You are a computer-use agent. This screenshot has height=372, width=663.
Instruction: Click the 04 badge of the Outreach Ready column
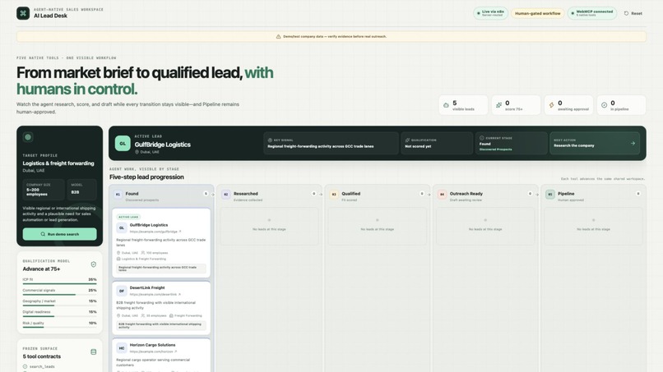pyautogui.click(x=442, y=195)
